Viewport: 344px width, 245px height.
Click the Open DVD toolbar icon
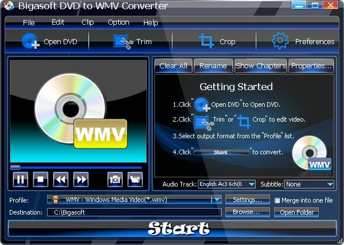click(30, 41)
